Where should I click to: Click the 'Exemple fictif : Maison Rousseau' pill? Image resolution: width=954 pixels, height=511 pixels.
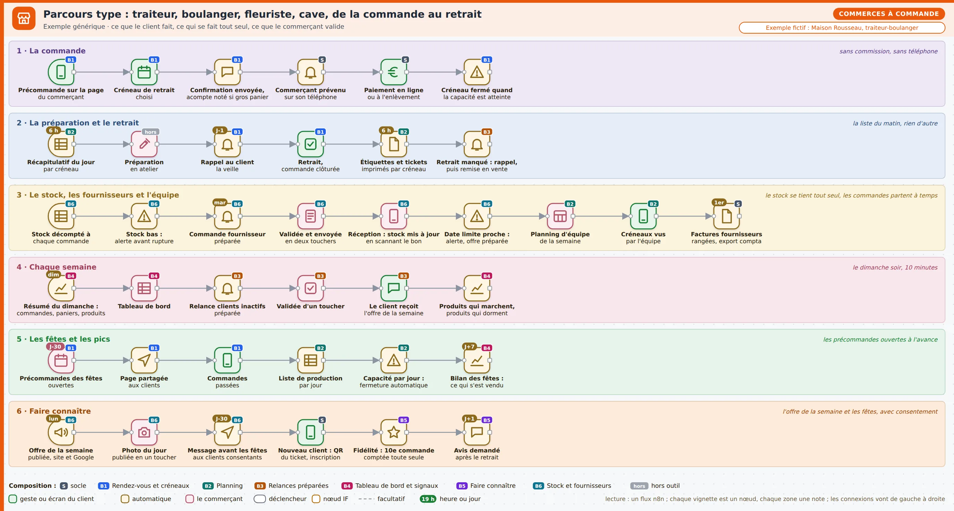(842, 28)
